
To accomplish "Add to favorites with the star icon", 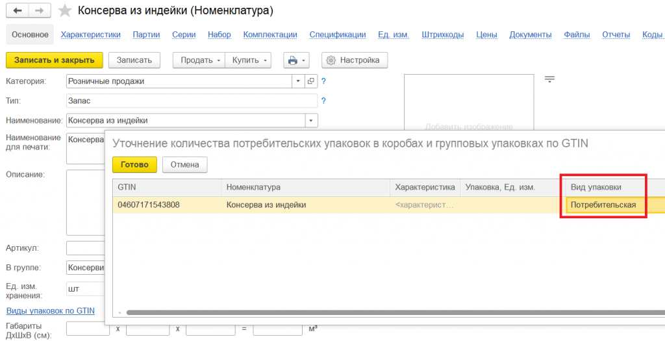I will tap(65, 10).
